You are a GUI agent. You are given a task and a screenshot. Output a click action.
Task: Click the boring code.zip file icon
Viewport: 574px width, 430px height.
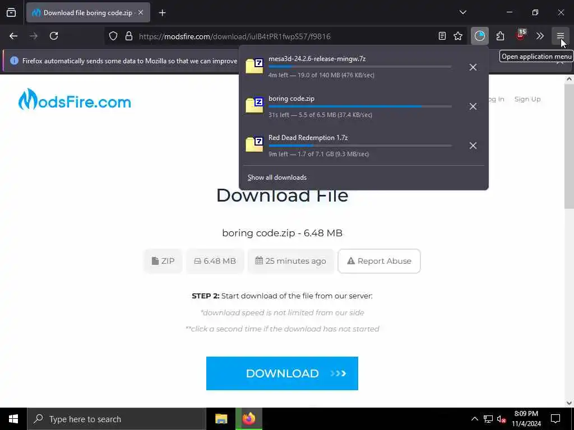pyautogui.click(x=254, y=105)
